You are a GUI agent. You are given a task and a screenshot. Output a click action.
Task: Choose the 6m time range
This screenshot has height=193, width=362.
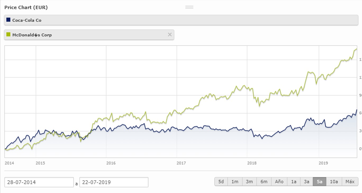click(264, 182)
